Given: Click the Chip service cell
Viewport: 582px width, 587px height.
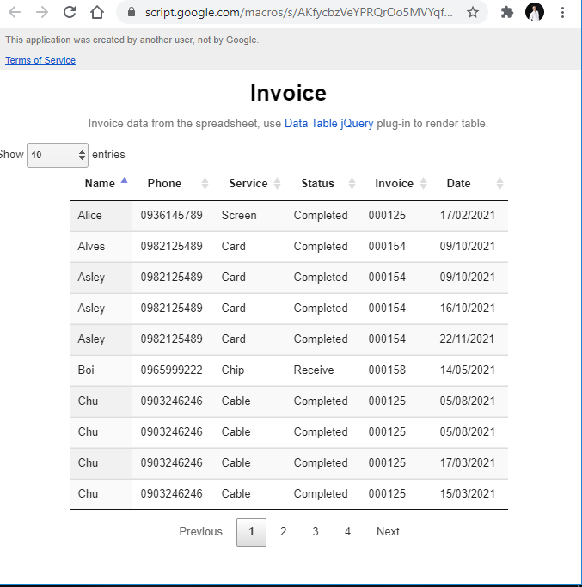Looking at the screenshot, I should coord(233,370).
